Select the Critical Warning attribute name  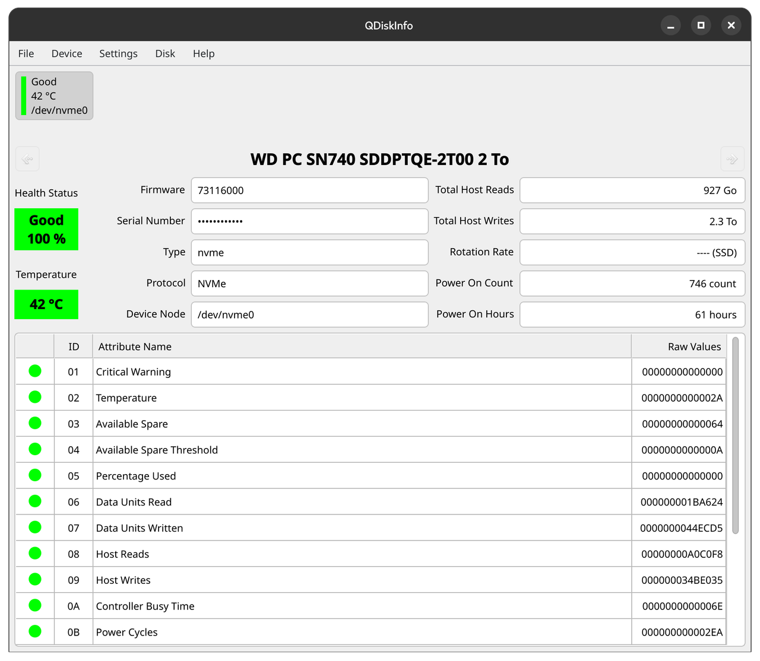pyautogui.click(x=134, y=372)
